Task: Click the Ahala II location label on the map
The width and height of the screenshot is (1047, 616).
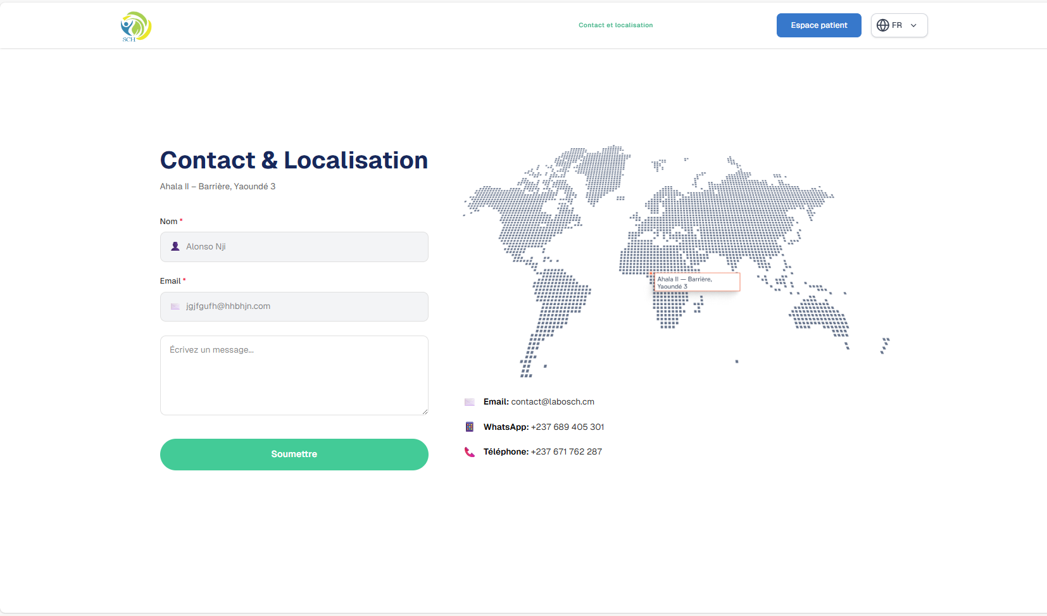Action: pos(696,281)
